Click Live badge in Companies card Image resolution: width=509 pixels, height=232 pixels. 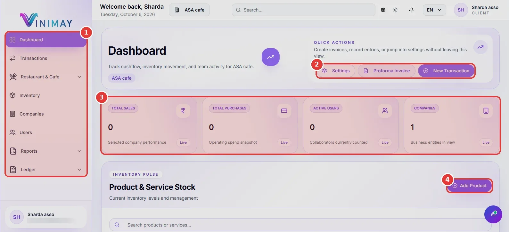[486, 142]
